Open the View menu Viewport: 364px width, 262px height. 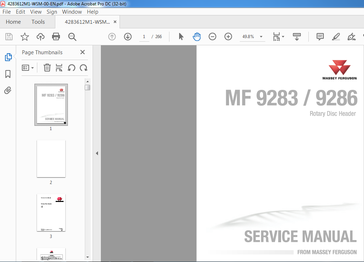tap(36, 12)
